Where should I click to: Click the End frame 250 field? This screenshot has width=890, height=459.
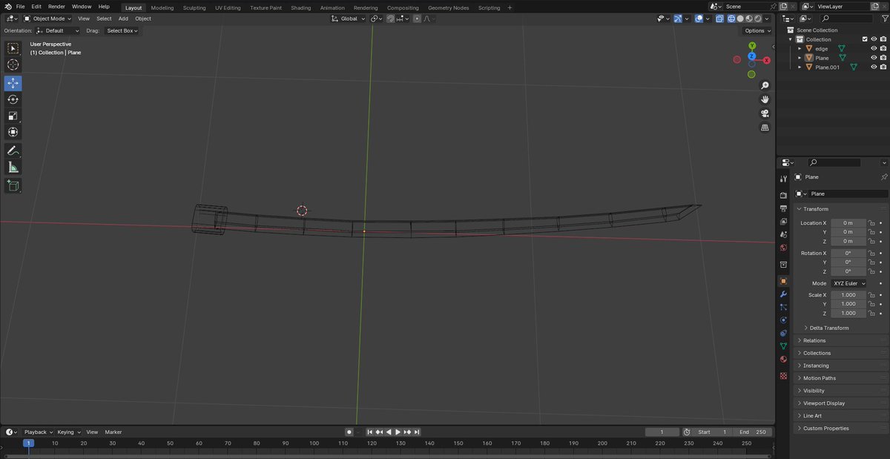point(753,432)
